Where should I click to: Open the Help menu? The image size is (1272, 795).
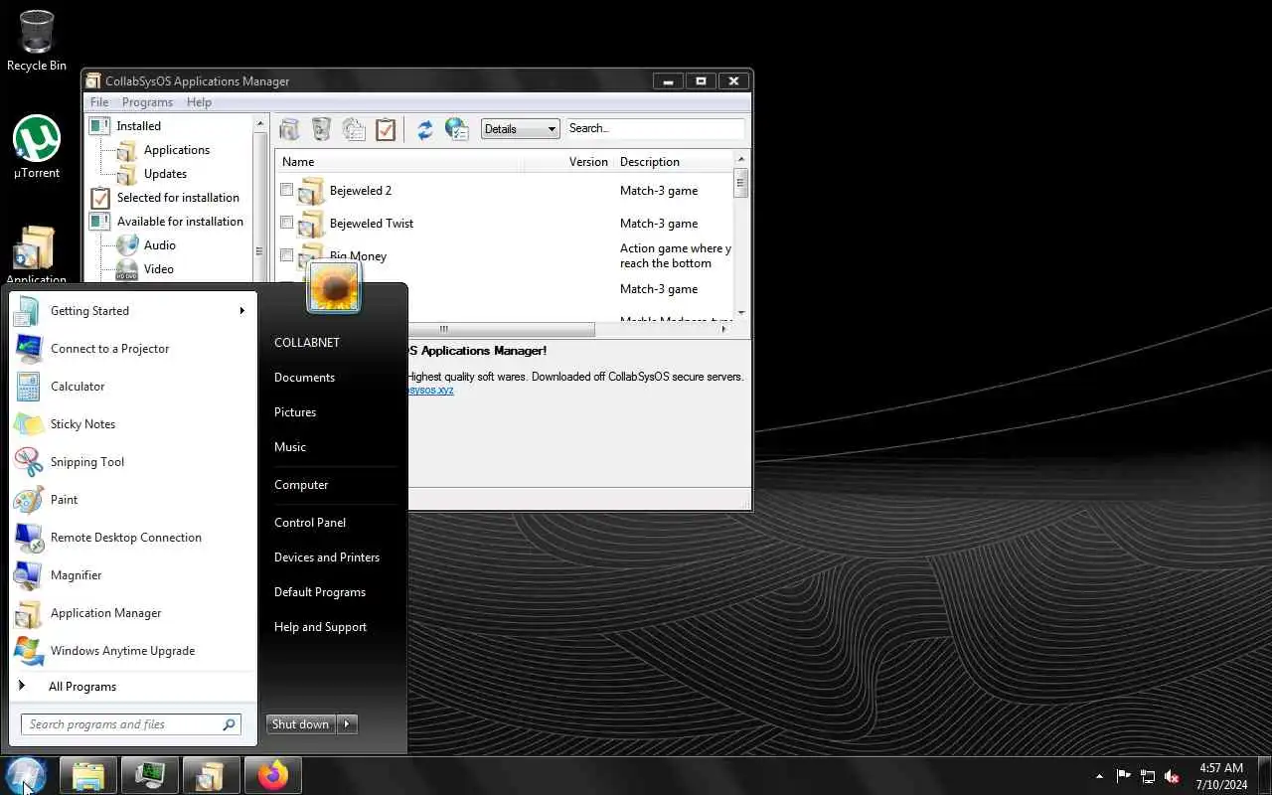(199, 102)
